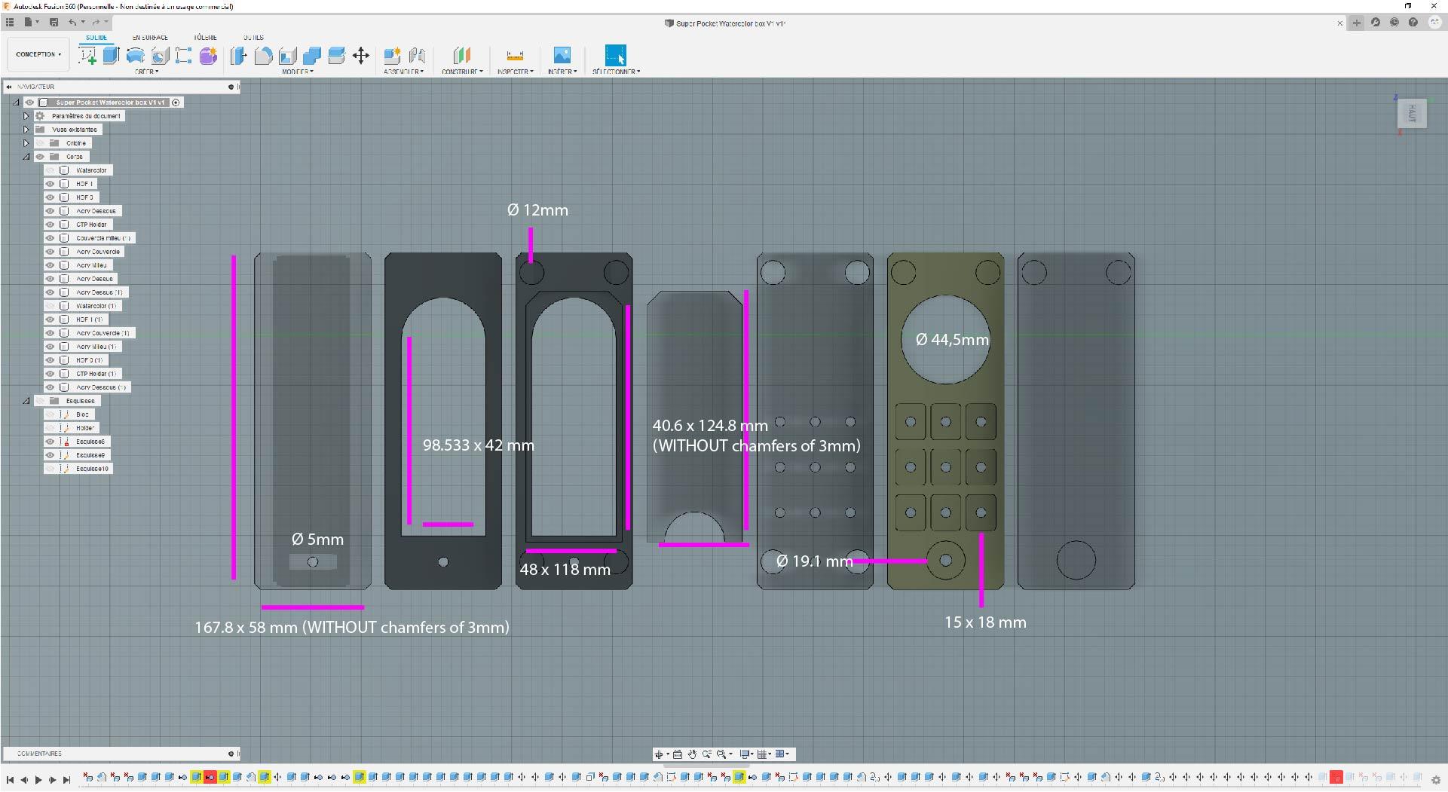This screenshot has height=792, width=1448.
Task: Expand the Vues existantes folder
Action: [x=26, y=130]
